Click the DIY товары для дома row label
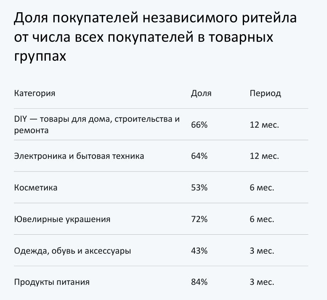The height and width of the screenshot is (300, 327). tap(97, 124)
